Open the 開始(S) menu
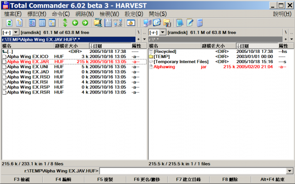This screenshot has height=184, width=295. tap(158, 14)
